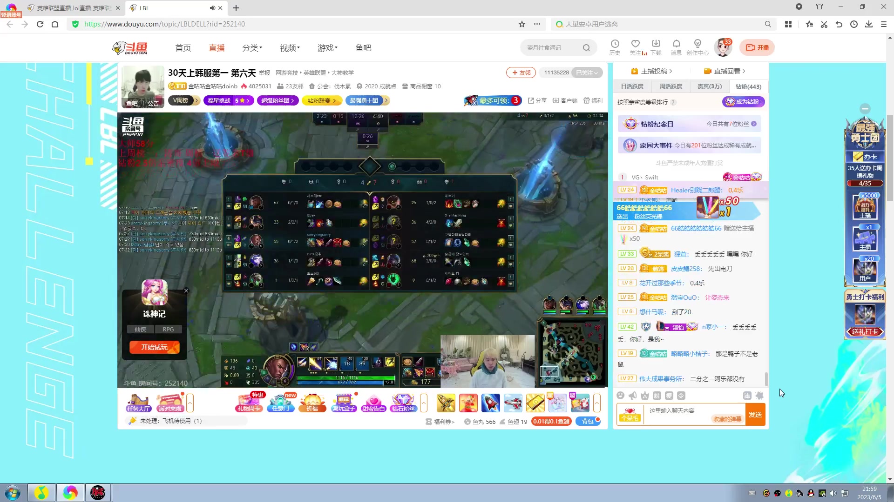Click the 粉 fan badge icon in chat toolbar
The width and height of the screenshot is (894, 502).
(657, 396)
